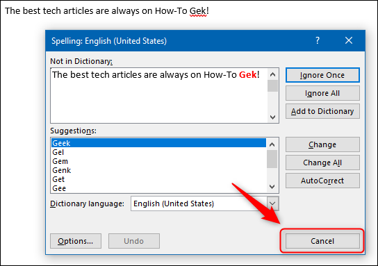
Task: Click up arrow of Suggestions list scrollbar
Action: [272, 144]
